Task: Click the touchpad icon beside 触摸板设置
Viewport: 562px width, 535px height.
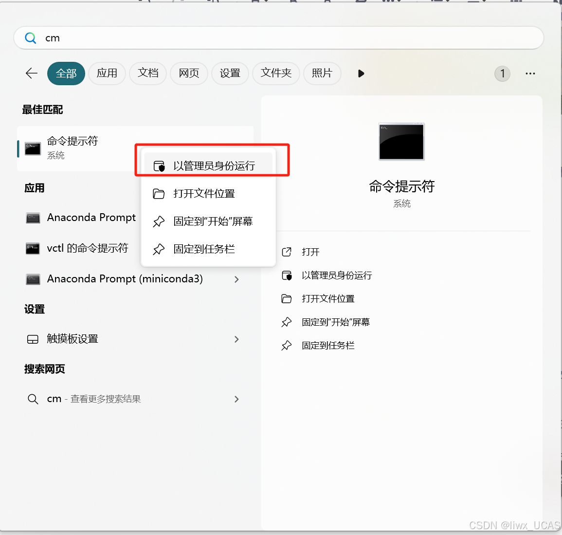Action: pos(33,339)
